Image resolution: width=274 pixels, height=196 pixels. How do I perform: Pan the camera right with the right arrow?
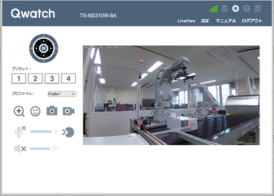[51, 48]
